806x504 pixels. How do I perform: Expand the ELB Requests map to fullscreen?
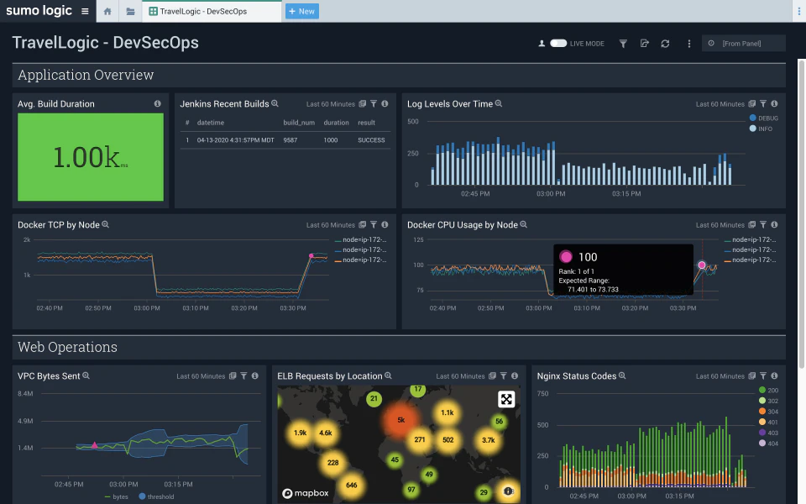tap(505, 399)
